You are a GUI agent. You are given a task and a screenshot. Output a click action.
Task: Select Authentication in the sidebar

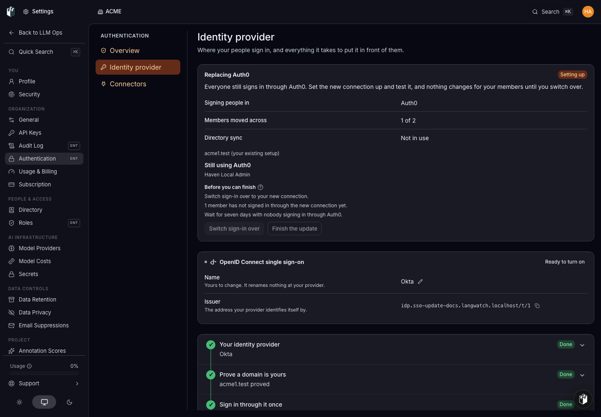tap(44, 158)
